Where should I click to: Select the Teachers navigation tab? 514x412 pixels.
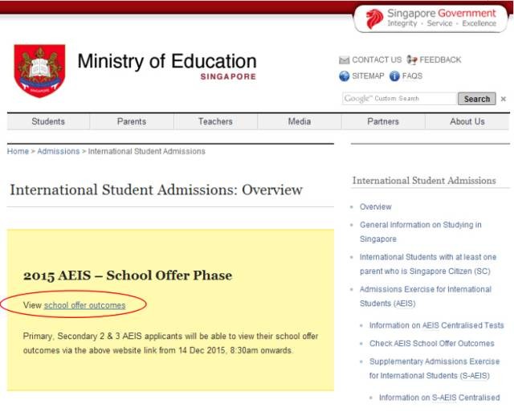pos(215,121)
